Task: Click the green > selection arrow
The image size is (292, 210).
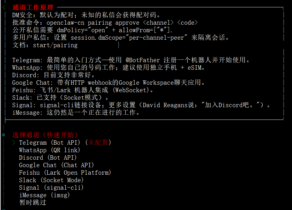Action: (14, 142)
